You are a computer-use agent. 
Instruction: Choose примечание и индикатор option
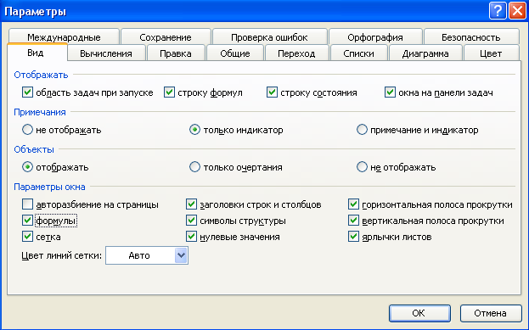pos(362,130)
